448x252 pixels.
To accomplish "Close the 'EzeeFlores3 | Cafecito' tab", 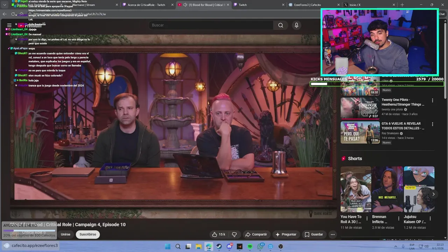I will click(x=338, y=5).
